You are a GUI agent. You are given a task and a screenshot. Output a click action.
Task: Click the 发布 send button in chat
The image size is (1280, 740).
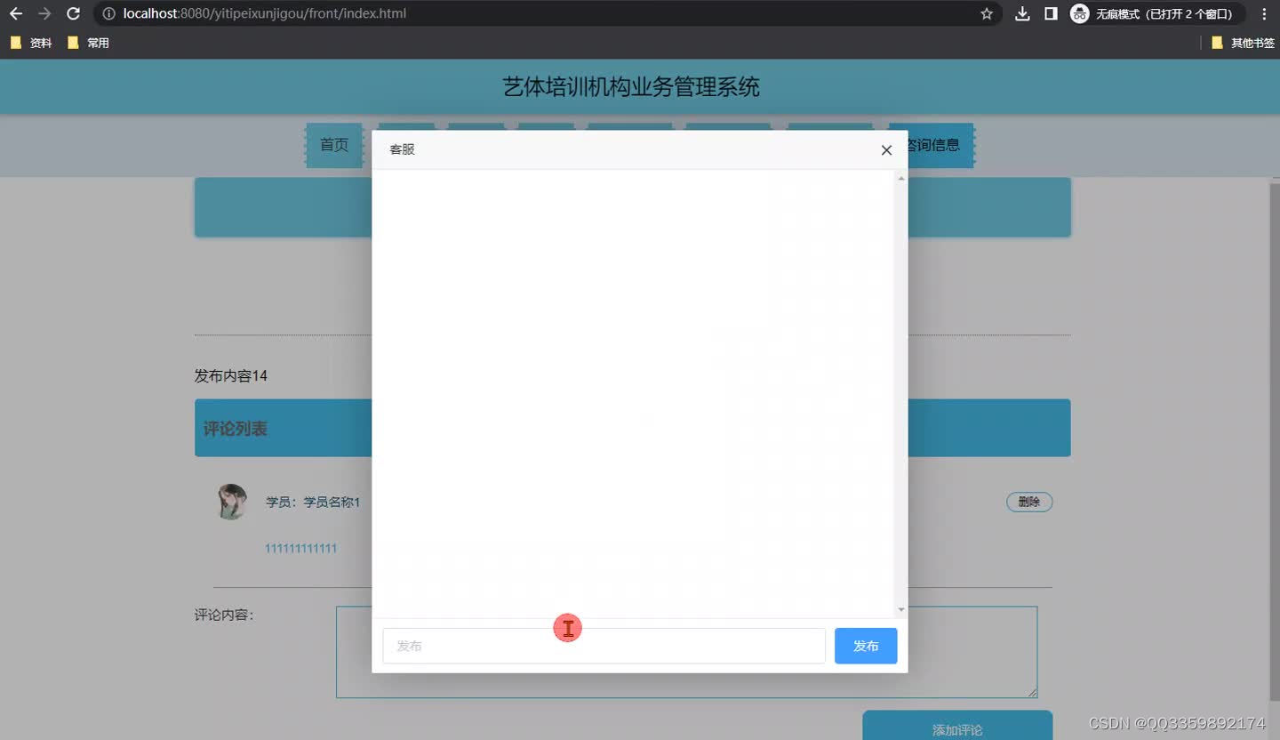866,646
